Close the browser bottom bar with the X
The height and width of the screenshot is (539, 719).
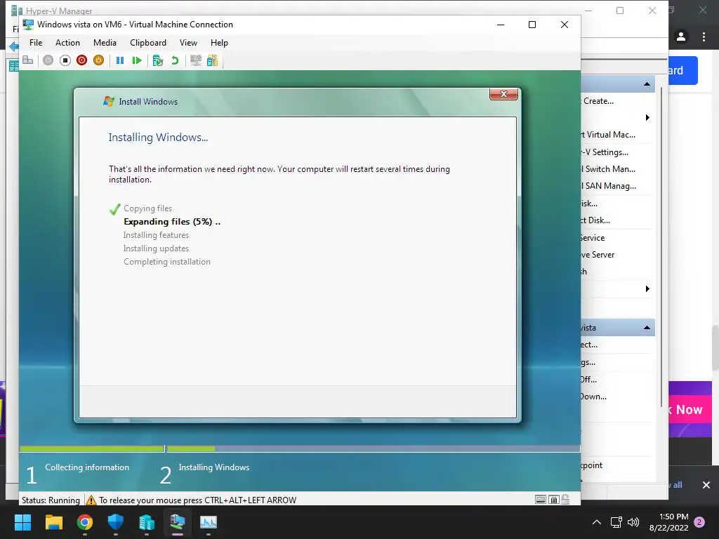(706, 484)
